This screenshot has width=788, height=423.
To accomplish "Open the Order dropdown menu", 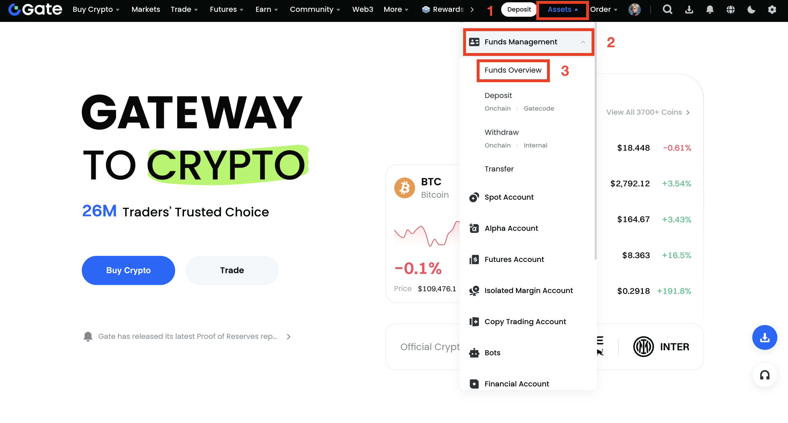I will [603, 10].
